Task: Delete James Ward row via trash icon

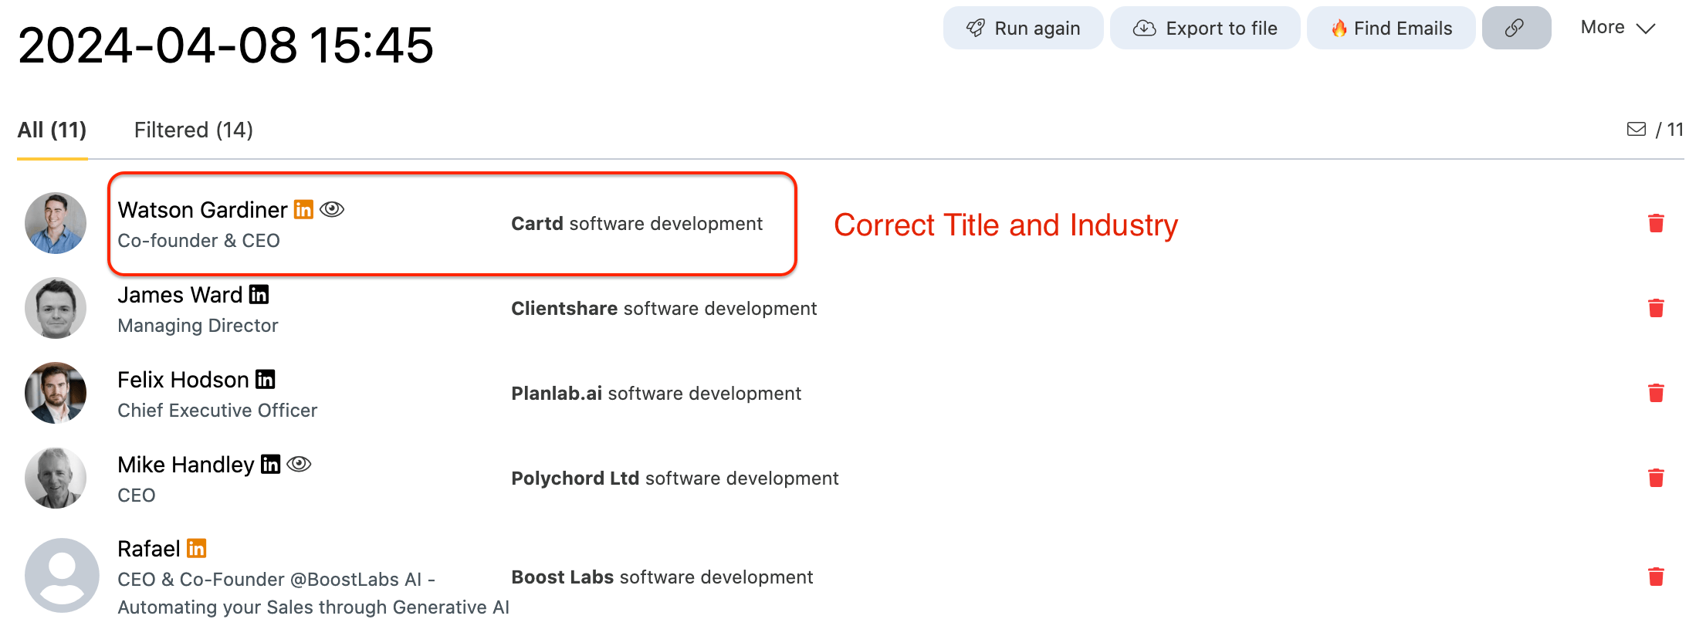Action: tap(1655, 309)
